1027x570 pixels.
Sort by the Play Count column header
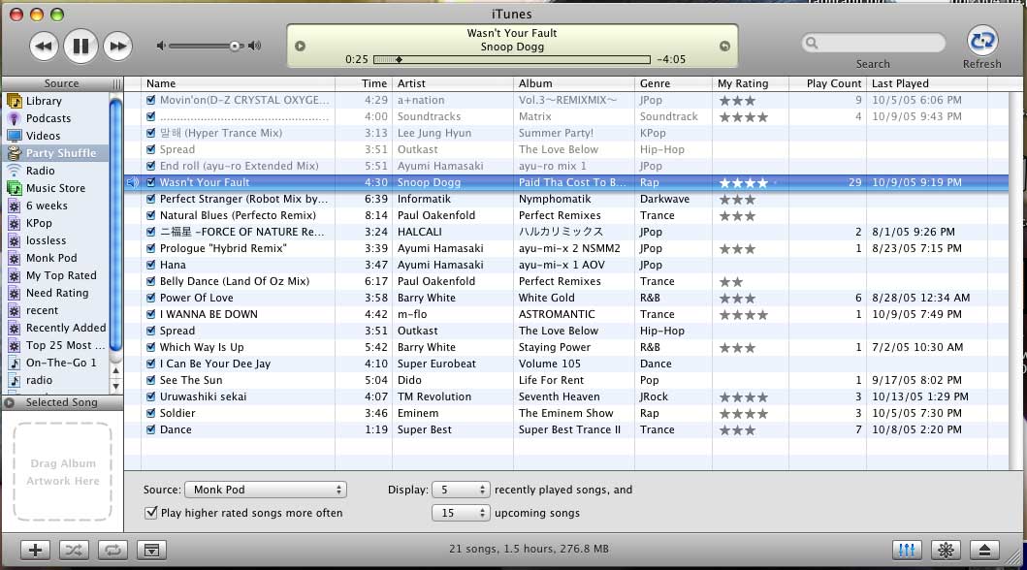[x=828, y=83]
